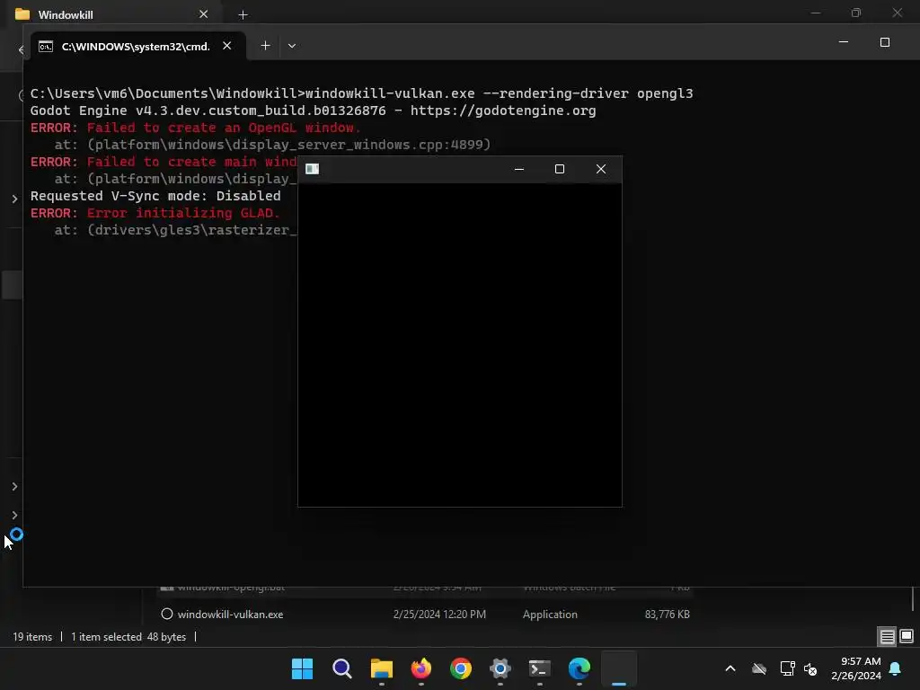
Task: Open notification bell in taskbar
Action: coord(896,668)
